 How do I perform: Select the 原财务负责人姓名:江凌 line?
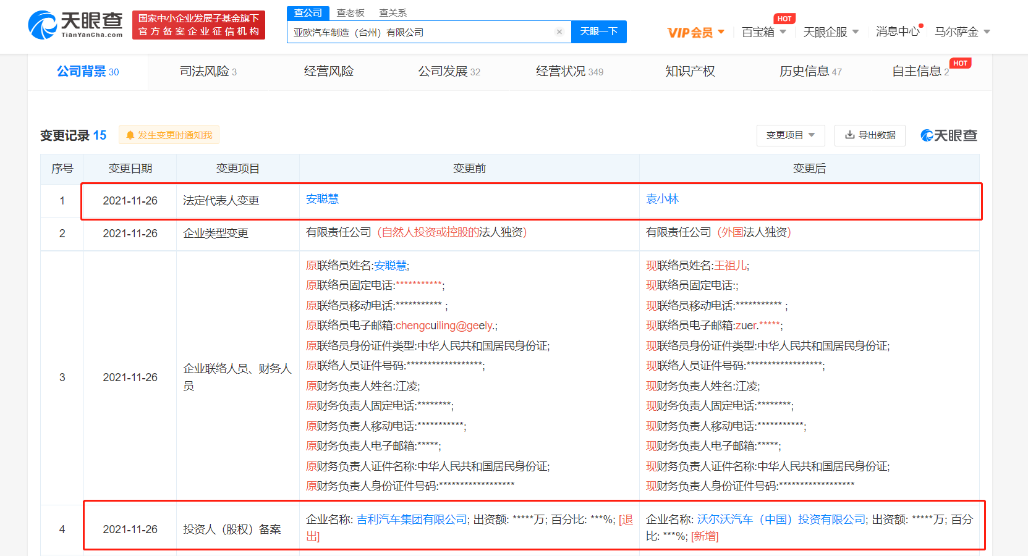363,386
